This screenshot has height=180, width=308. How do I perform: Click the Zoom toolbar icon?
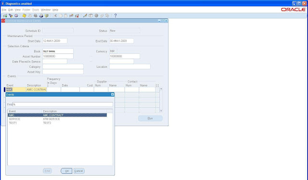[90, 16]
